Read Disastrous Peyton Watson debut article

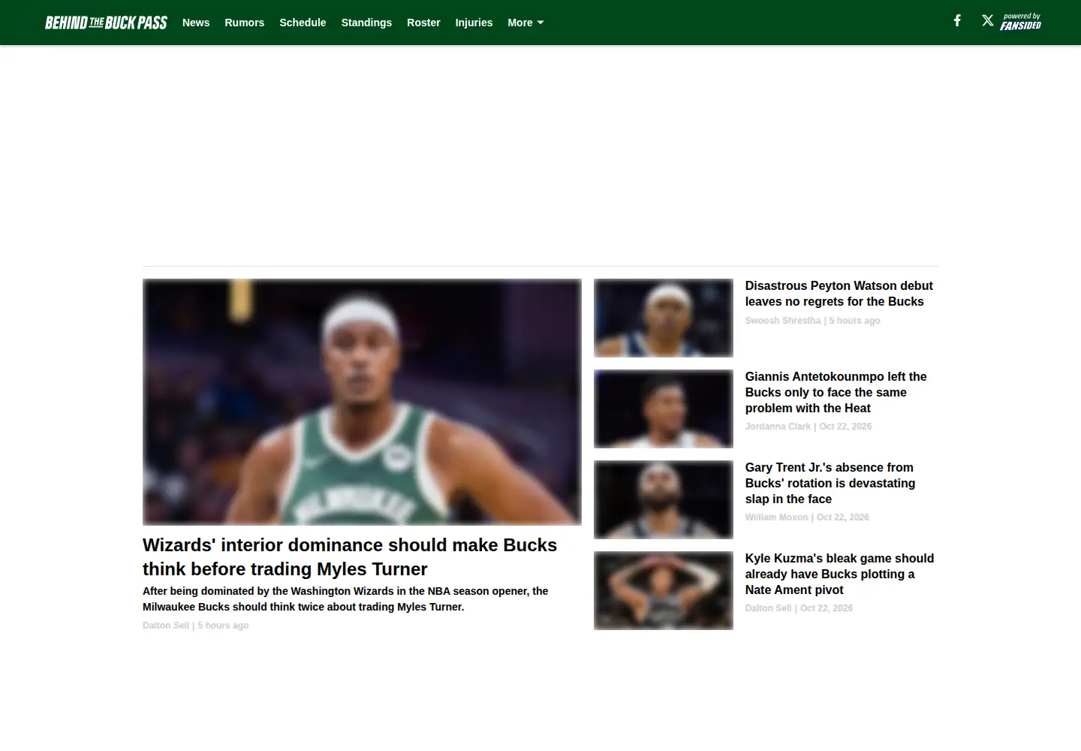(x=839, y=294)
